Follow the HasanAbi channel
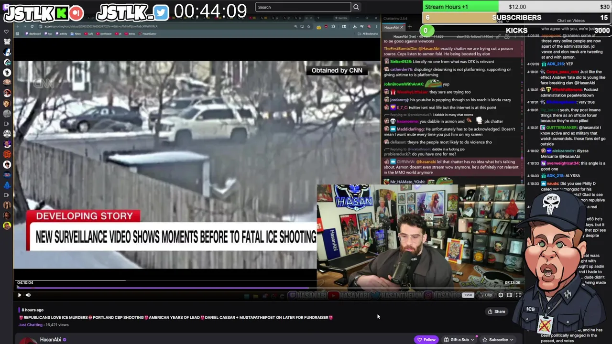This screenshot has width=612, height=344. [426, 340]
